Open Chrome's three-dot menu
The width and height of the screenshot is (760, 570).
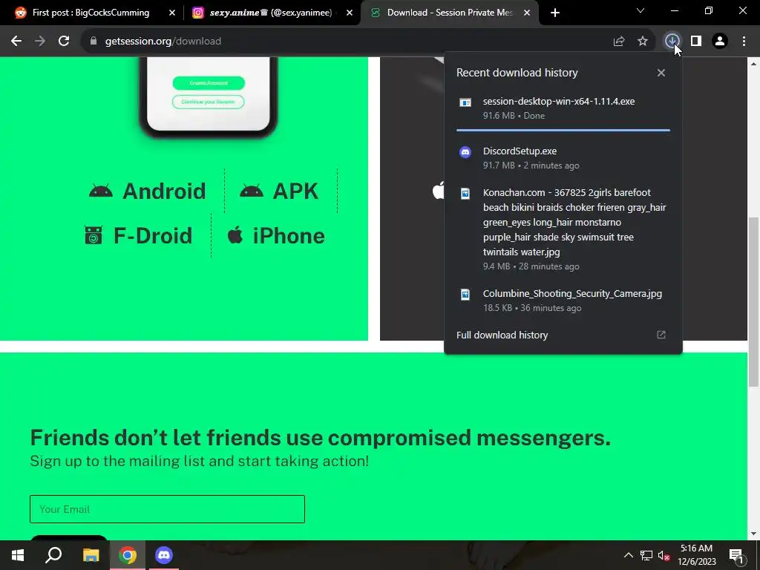[x=744, y=42]
